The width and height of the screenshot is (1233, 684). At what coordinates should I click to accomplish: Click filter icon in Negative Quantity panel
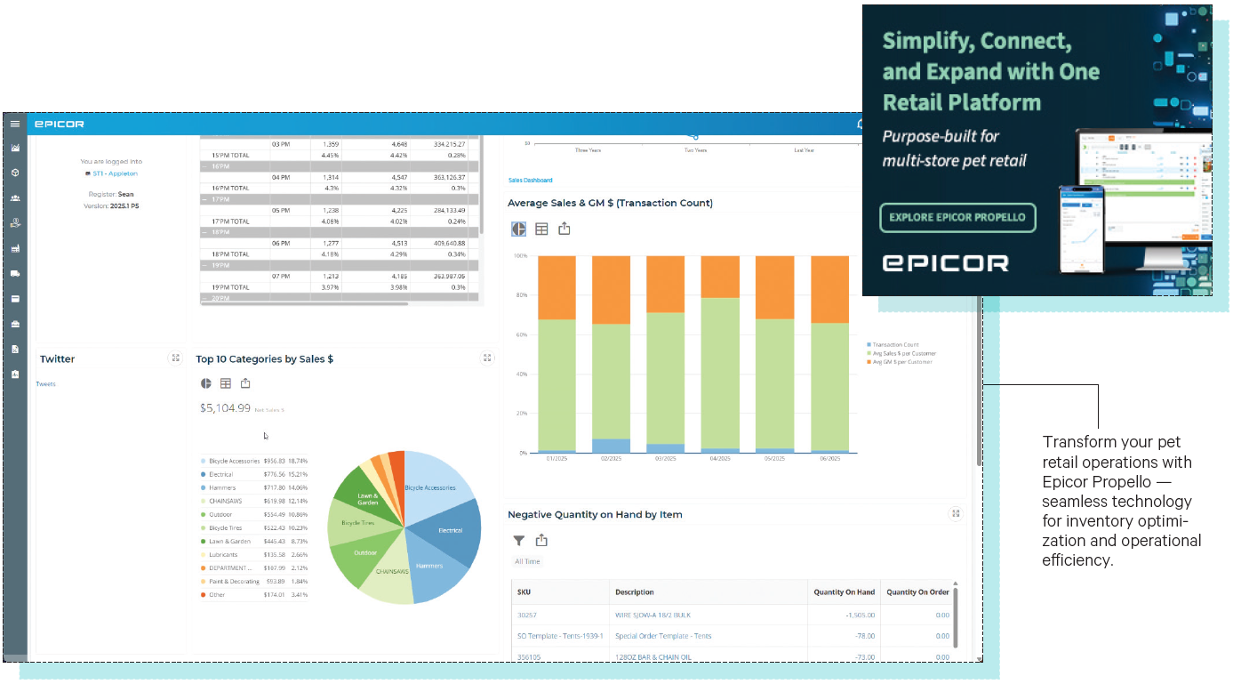click(x=519, y=540)
